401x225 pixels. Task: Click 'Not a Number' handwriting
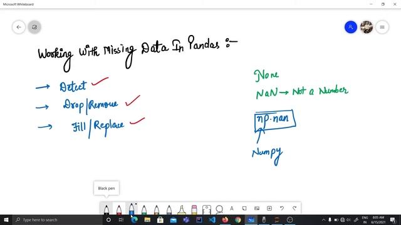320,91
